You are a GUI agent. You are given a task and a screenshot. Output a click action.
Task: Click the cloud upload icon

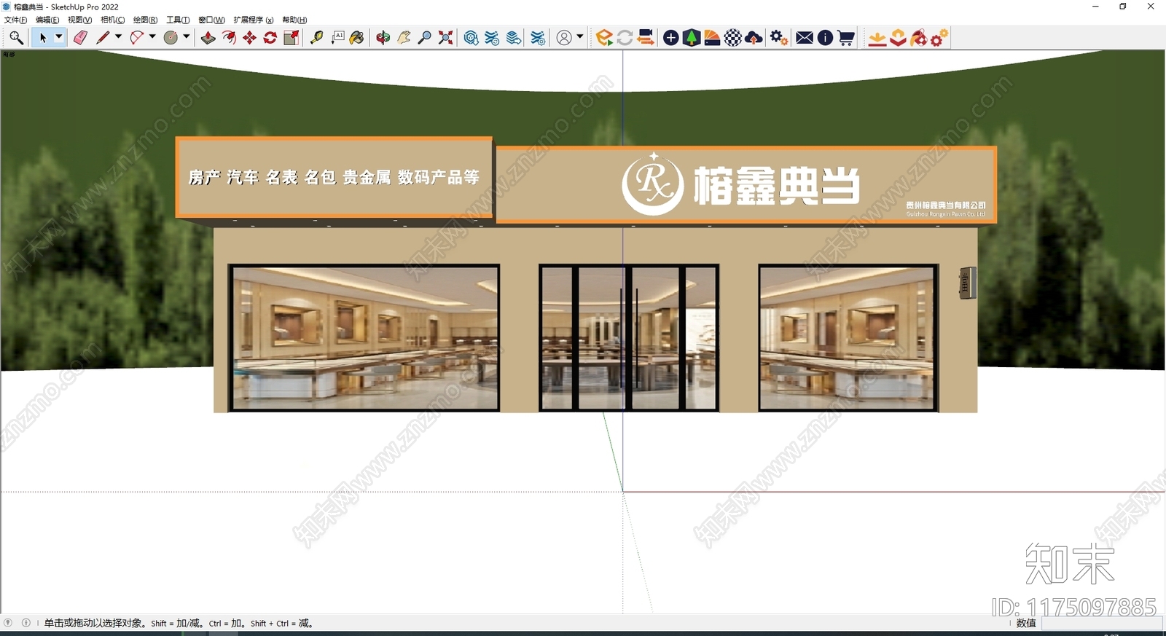coord(754,38)
